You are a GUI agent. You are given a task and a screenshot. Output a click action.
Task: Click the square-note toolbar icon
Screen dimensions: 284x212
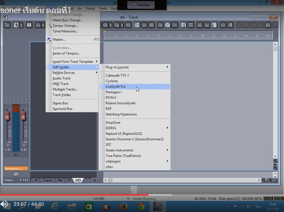pyautogui.click(x=200, y=25)
